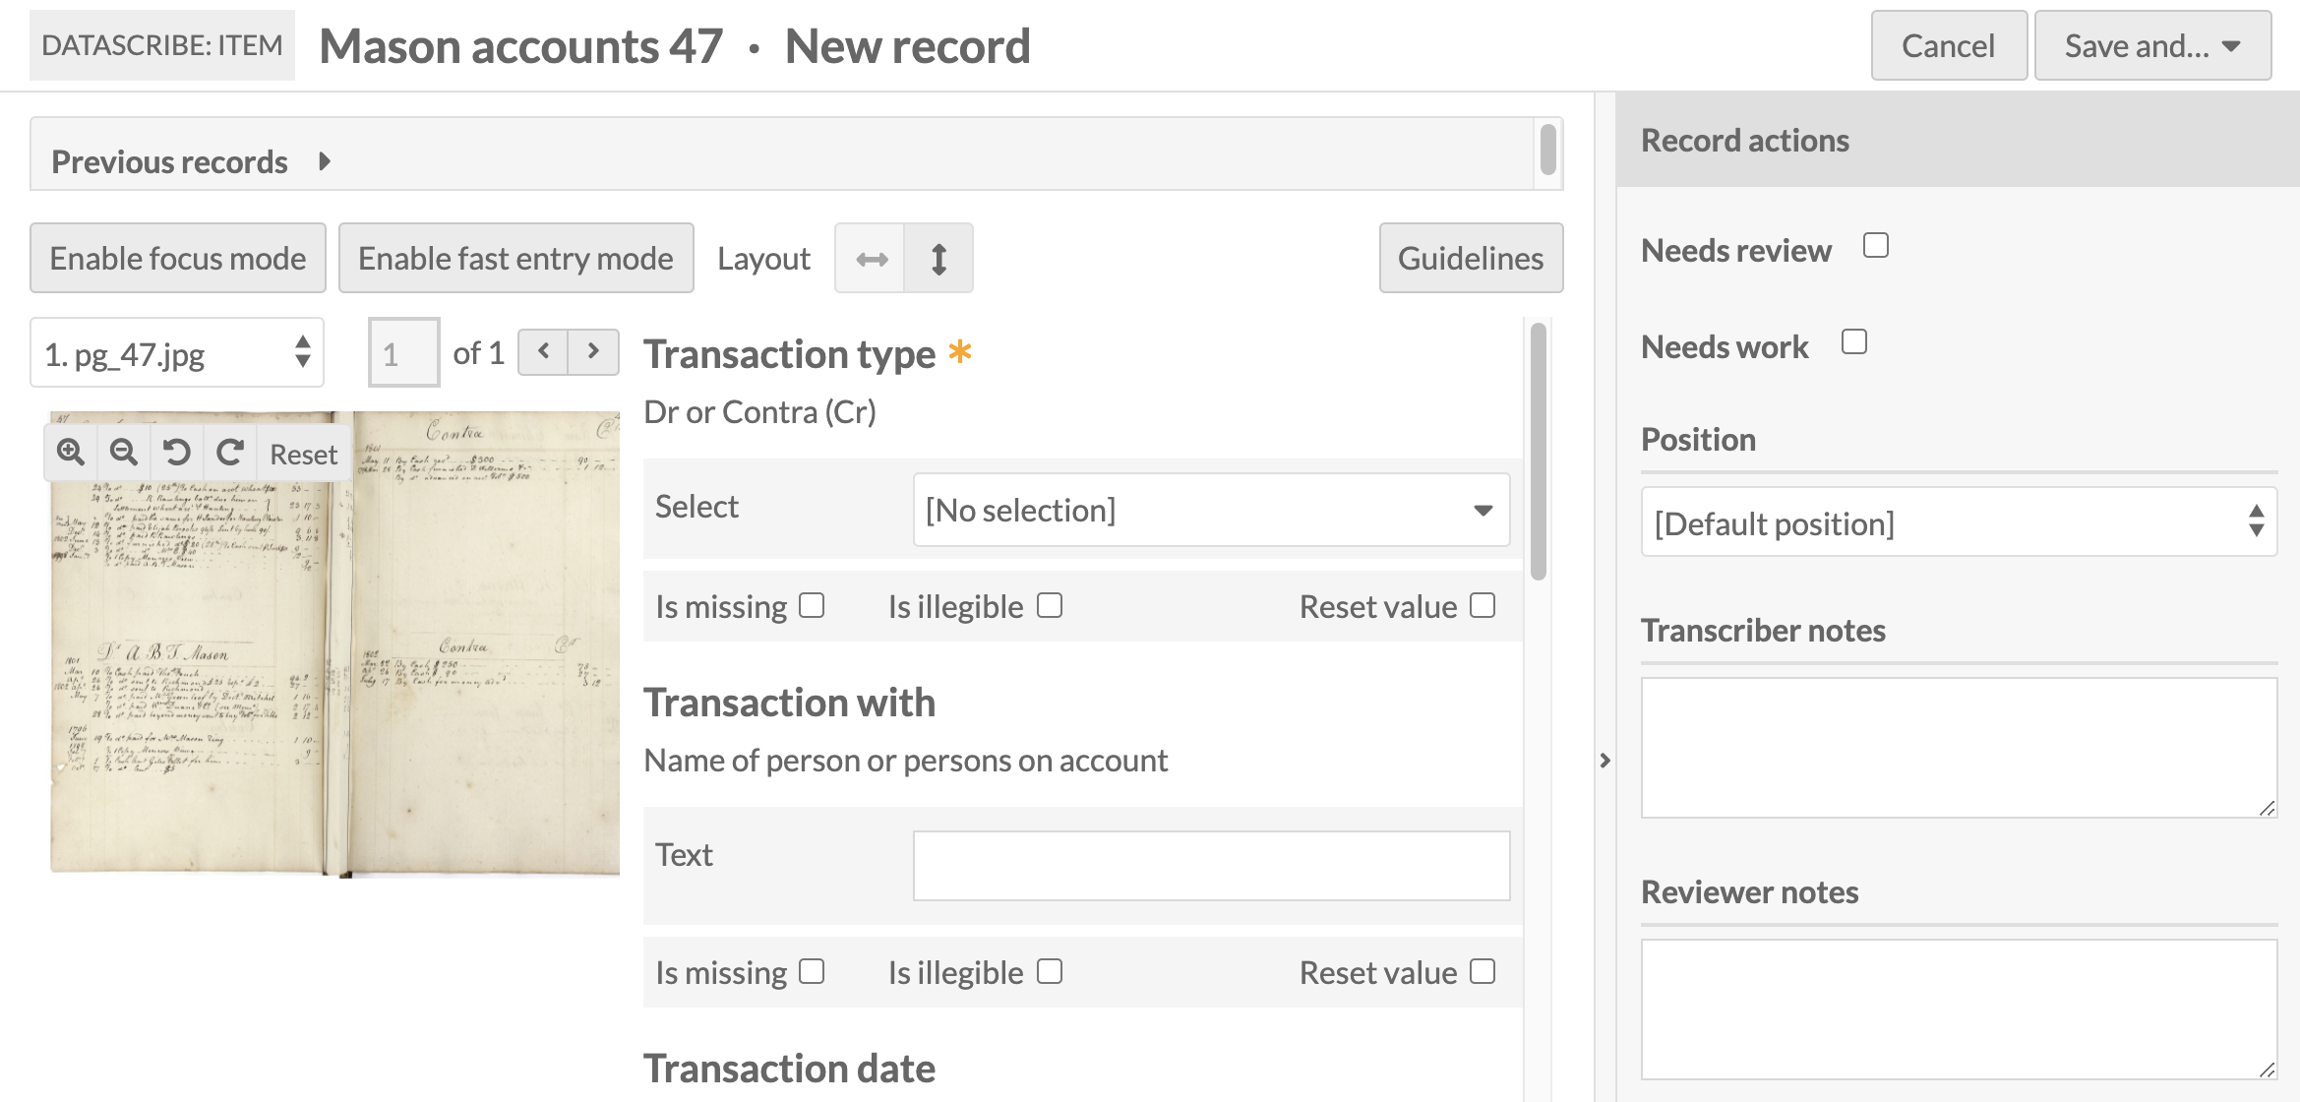
Task: Go to the next page with the right chevron
Action: [593, 351]
